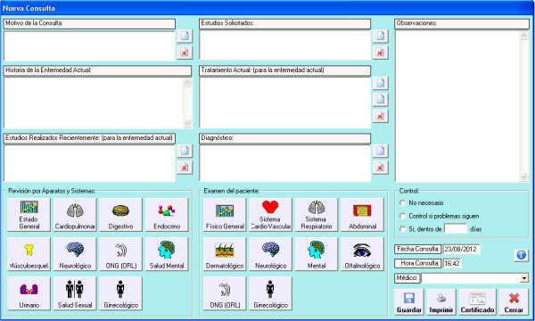Open Neurológico under Revisión por Aparatos
Screen dimensions: 535x321
75,254
